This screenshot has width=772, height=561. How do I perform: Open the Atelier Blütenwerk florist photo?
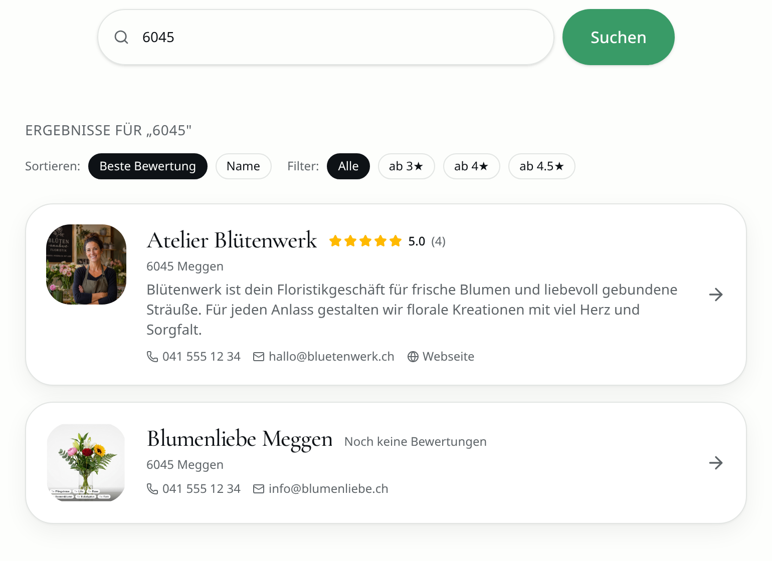coord(86,264)
